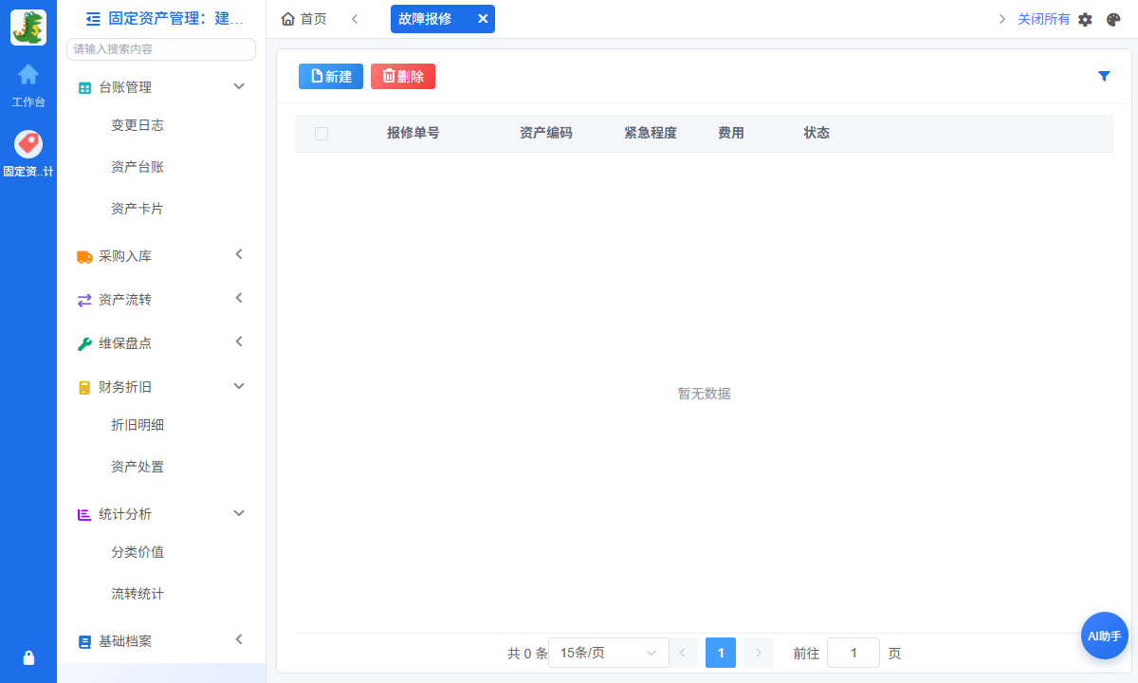Click the 首页 house icon
The image size is (1138, 683).
(288, 19)
